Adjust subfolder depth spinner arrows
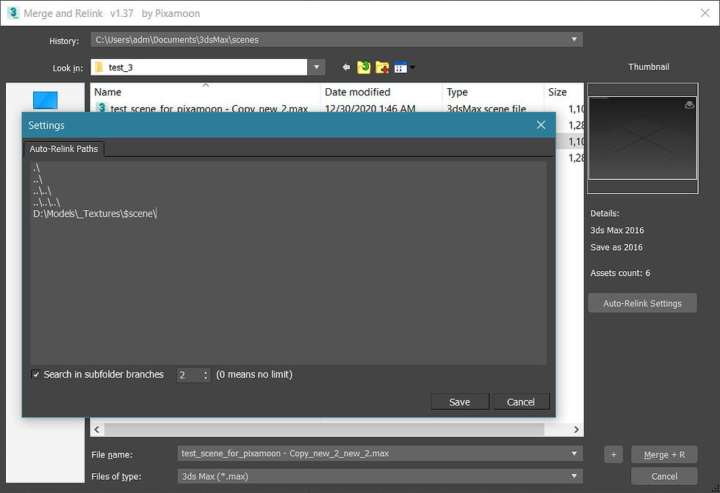 (205, 375)
